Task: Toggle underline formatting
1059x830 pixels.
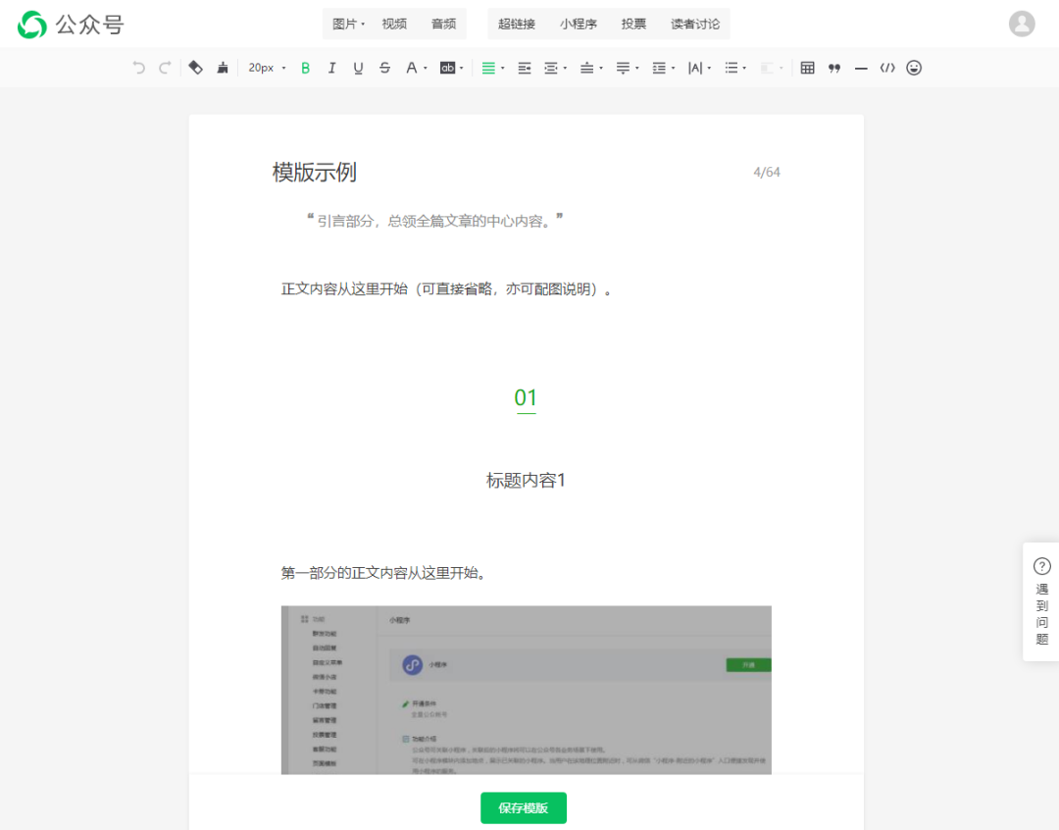Action: [x=358, y=68]
